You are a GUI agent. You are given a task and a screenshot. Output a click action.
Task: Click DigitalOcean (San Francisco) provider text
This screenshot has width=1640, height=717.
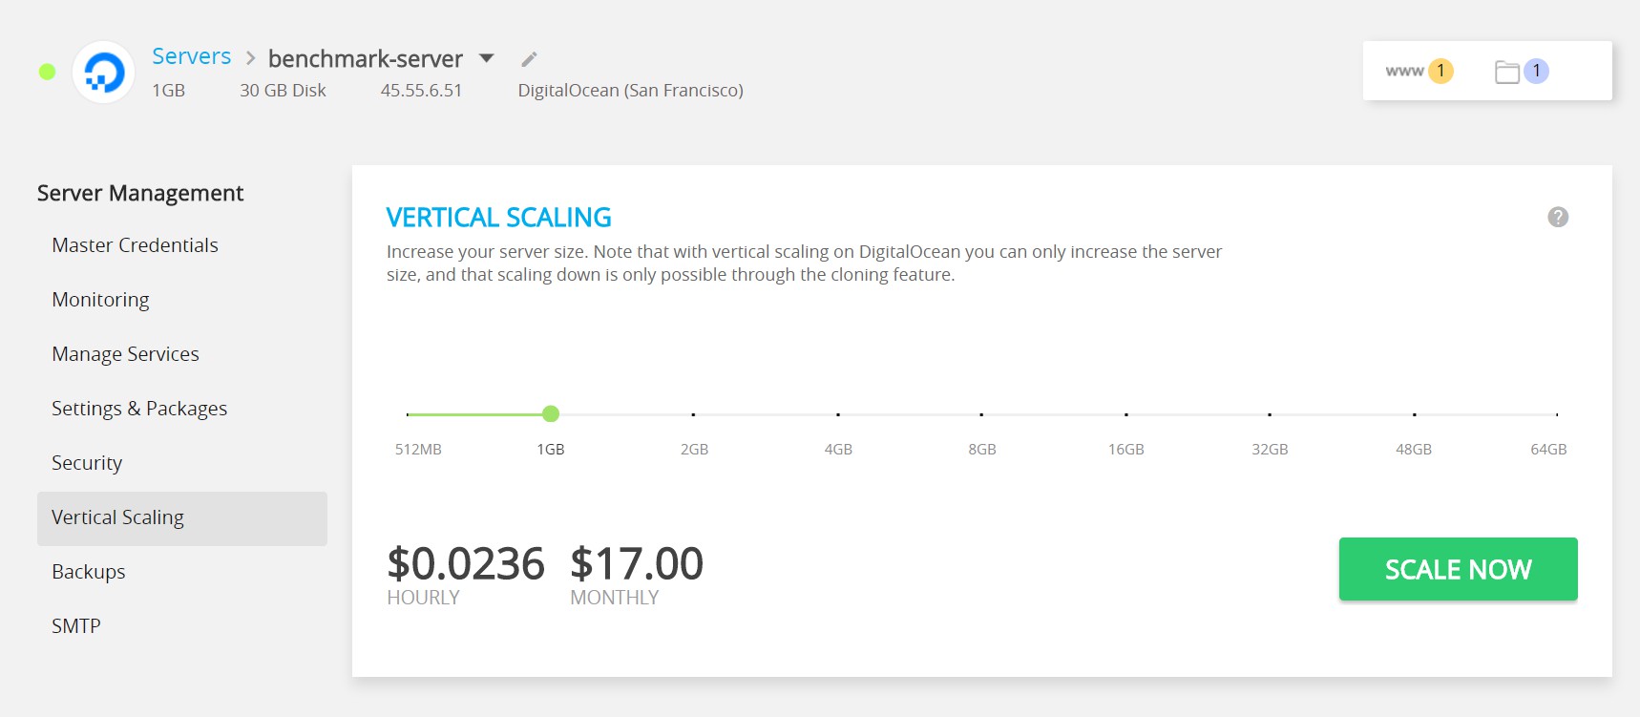(x=630, y=91)
